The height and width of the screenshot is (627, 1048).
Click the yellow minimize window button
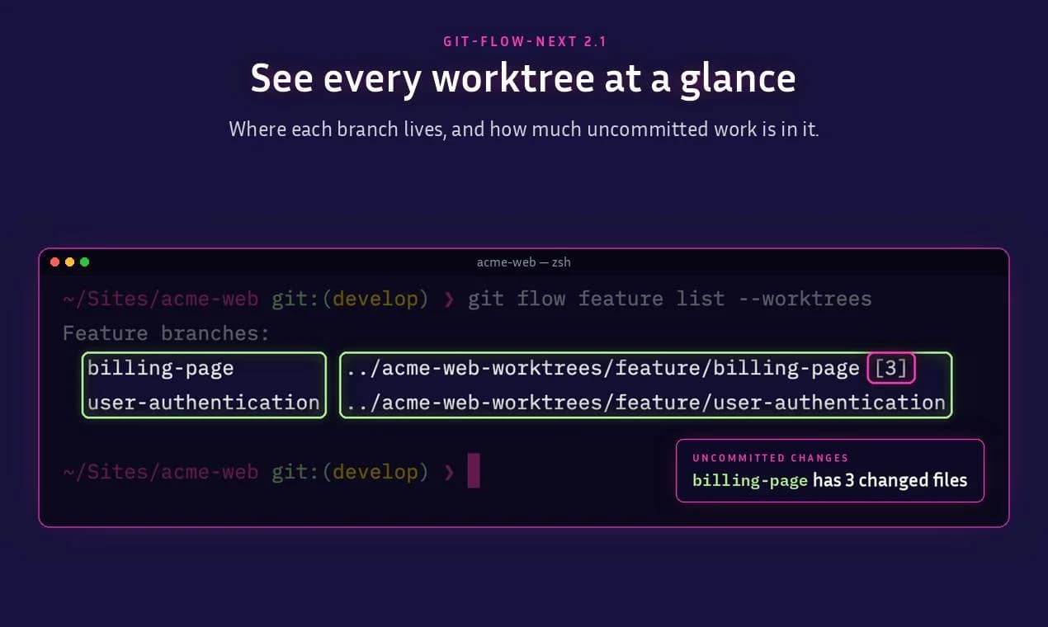pos(70,262)
